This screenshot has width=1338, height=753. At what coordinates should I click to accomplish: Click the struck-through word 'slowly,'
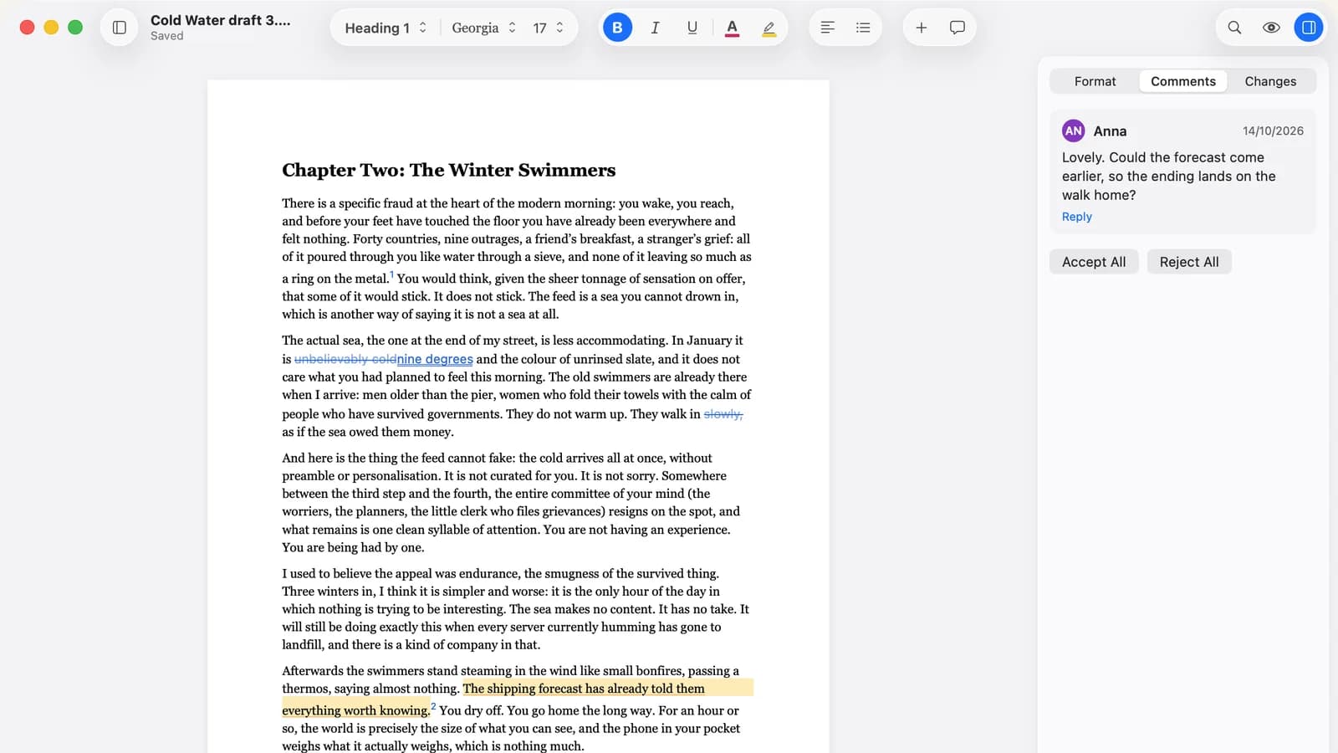pyautogui.click(x=723, y=414)
